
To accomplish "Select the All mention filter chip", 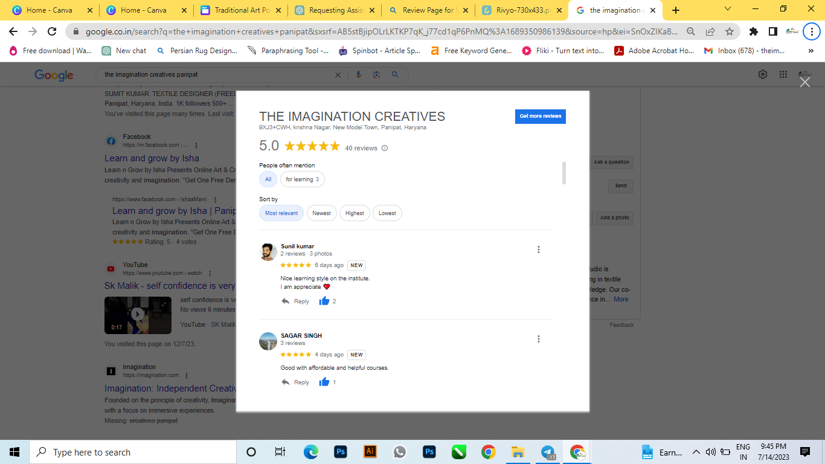I will pos(268,179).
